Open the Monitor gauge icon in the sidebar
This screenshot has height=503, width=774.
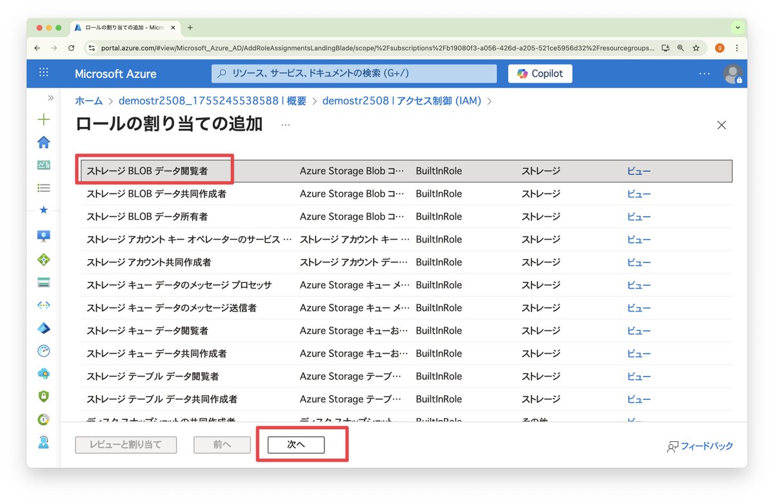click(x=43, y=351)
